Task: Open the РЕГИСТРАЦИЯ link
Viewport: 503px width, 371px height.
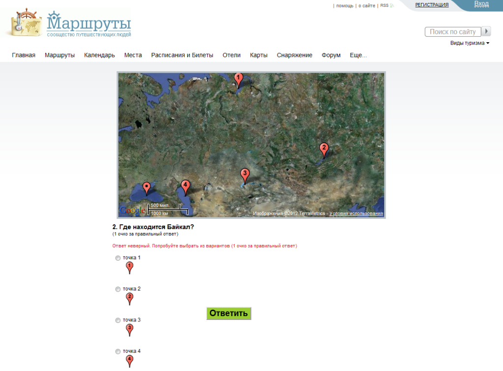Action: click(432, 5)
